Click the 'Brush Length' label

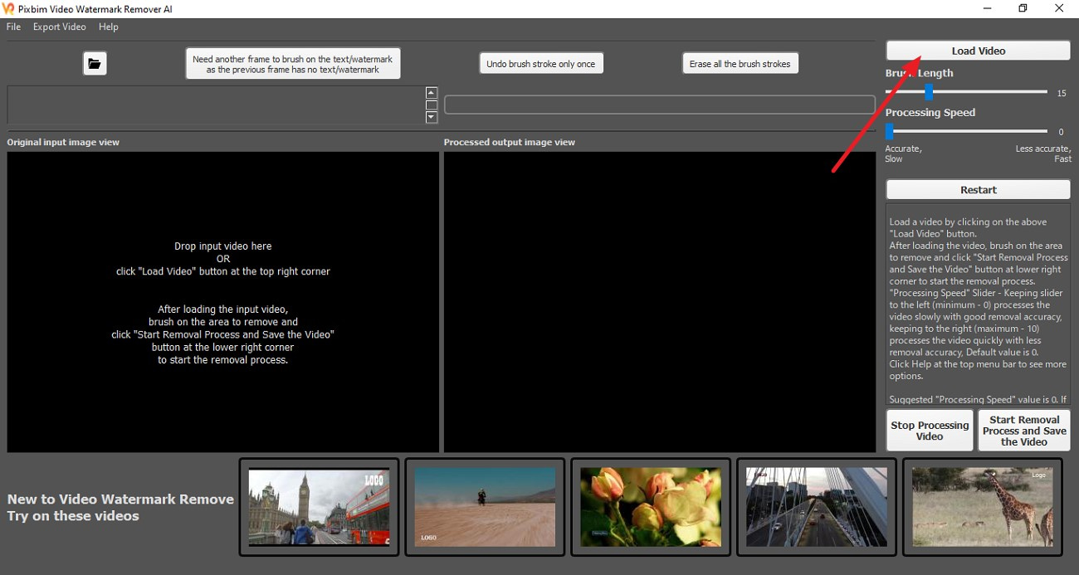[919, 73]
